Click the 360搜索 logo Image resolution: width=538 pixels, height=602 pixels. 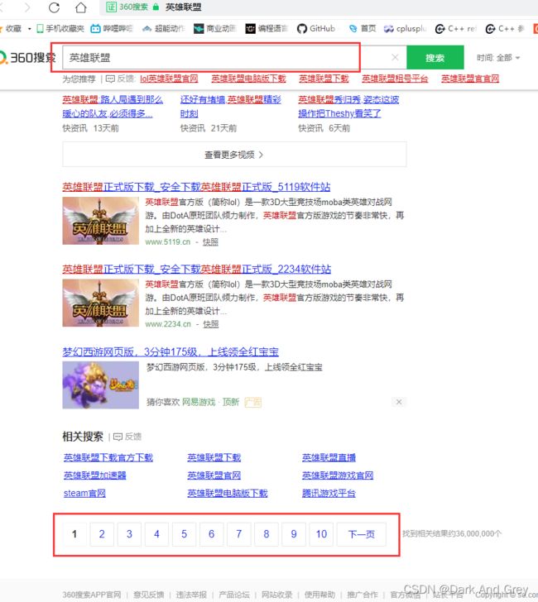tap(27, 58)
